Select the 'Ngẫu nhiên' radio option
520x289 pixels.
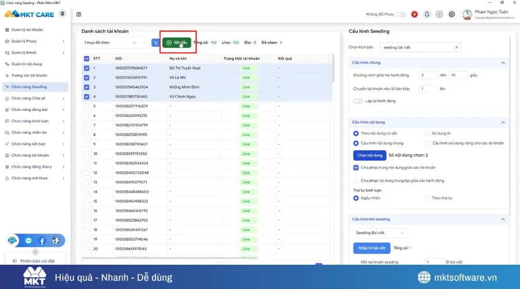click(356, 198)
